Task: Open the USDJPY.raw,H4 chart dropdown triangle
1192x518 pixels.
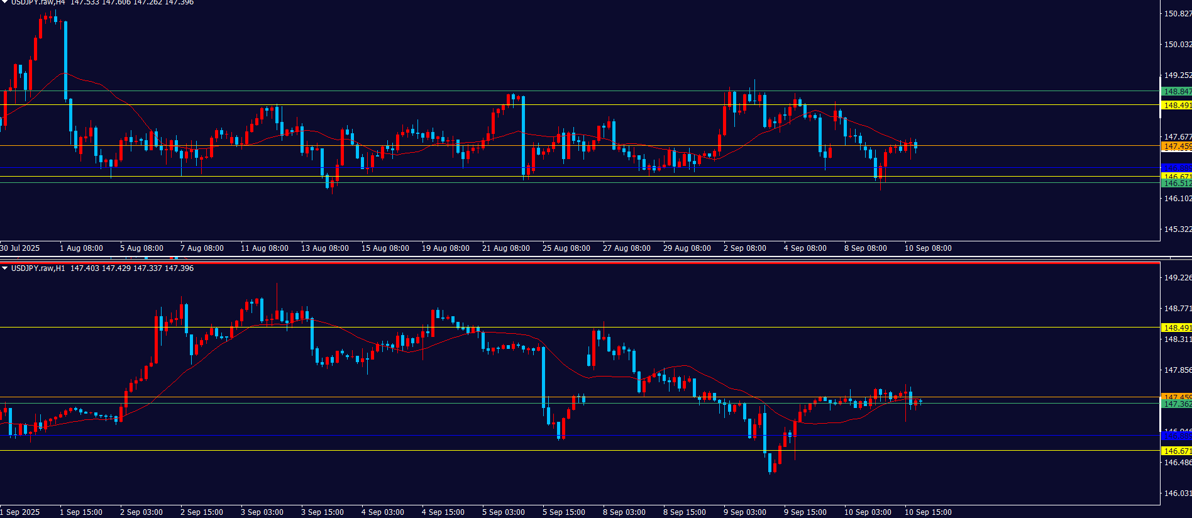Action: coord(5,3)
